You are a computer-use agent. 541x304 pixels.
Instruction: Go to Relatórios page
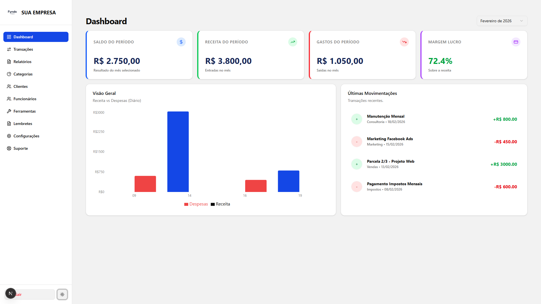tap(22, 62)
